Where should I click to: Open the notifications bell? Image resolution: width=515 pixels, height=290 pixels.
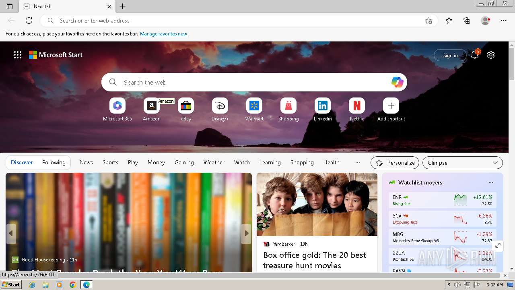tap(475, 55)
